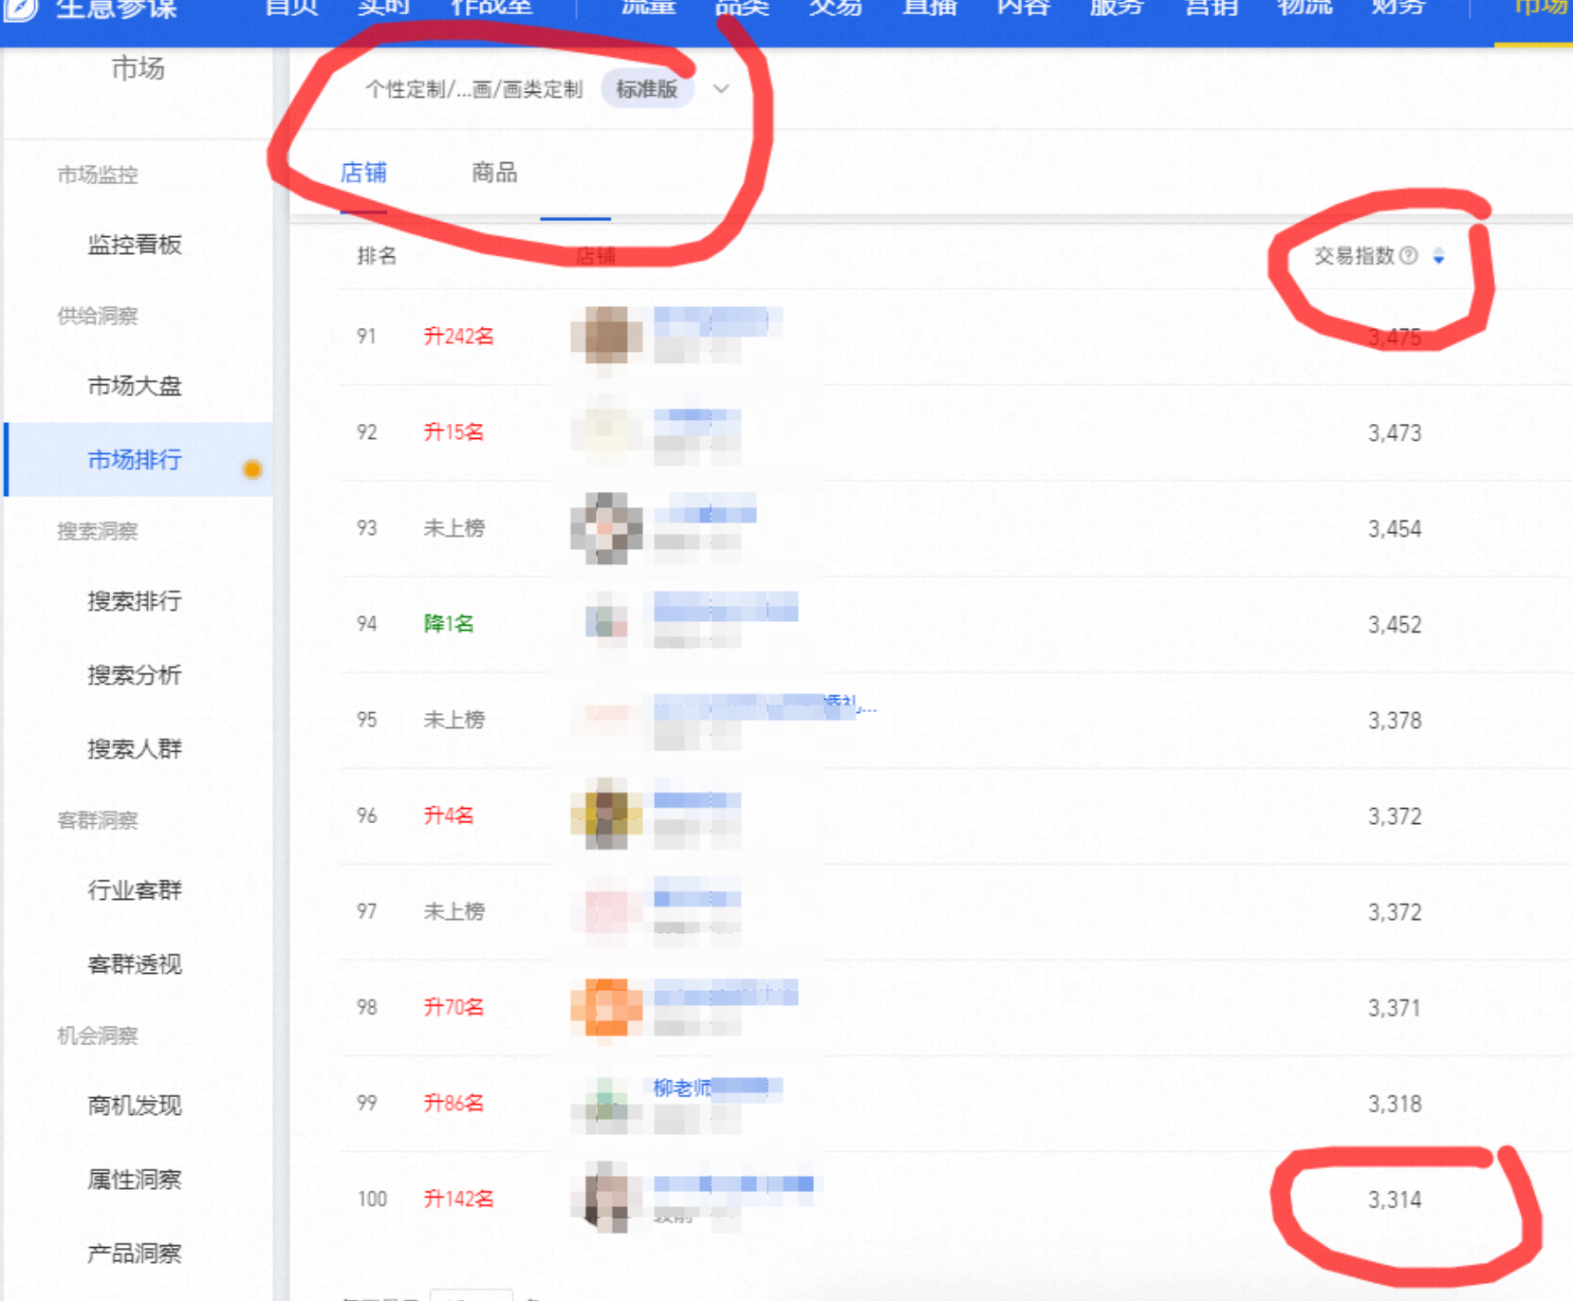Click the 升142名 rank change text
Viewport: 1573px width, 1301px height.
(x=458, y=1200)
